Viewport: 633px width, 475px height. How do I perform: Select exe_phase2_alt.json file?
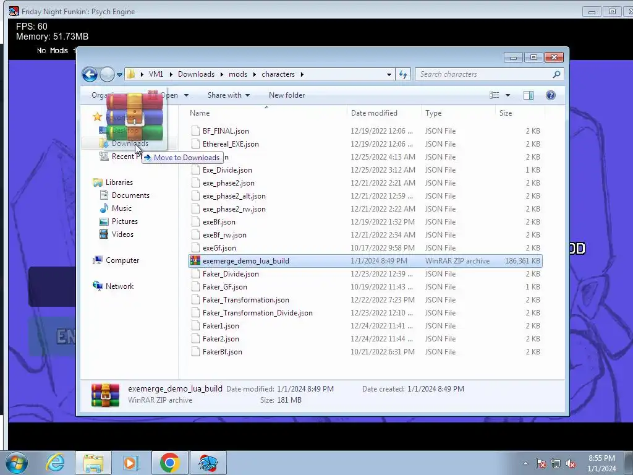(234, 196)
